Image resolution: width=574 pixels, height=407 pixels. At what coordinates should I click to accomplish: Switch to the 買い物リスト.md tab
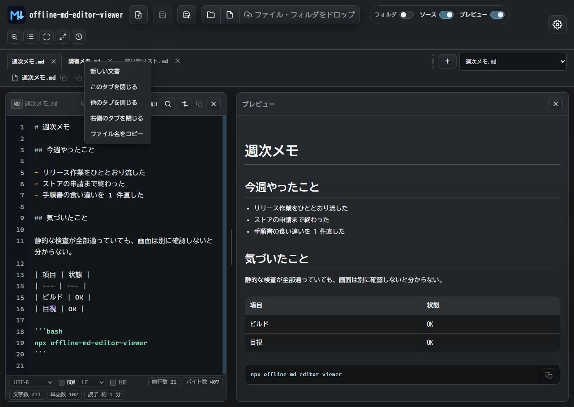146,61
